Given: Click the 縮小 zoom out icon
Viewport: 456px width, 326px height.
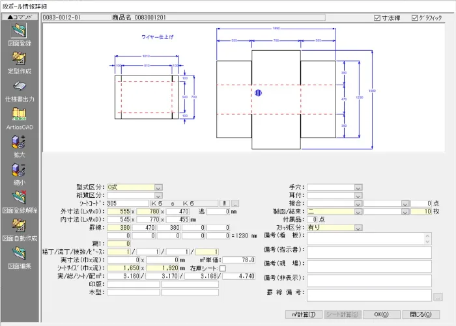Looking at the screenshot, I should [x=20, y=171].
